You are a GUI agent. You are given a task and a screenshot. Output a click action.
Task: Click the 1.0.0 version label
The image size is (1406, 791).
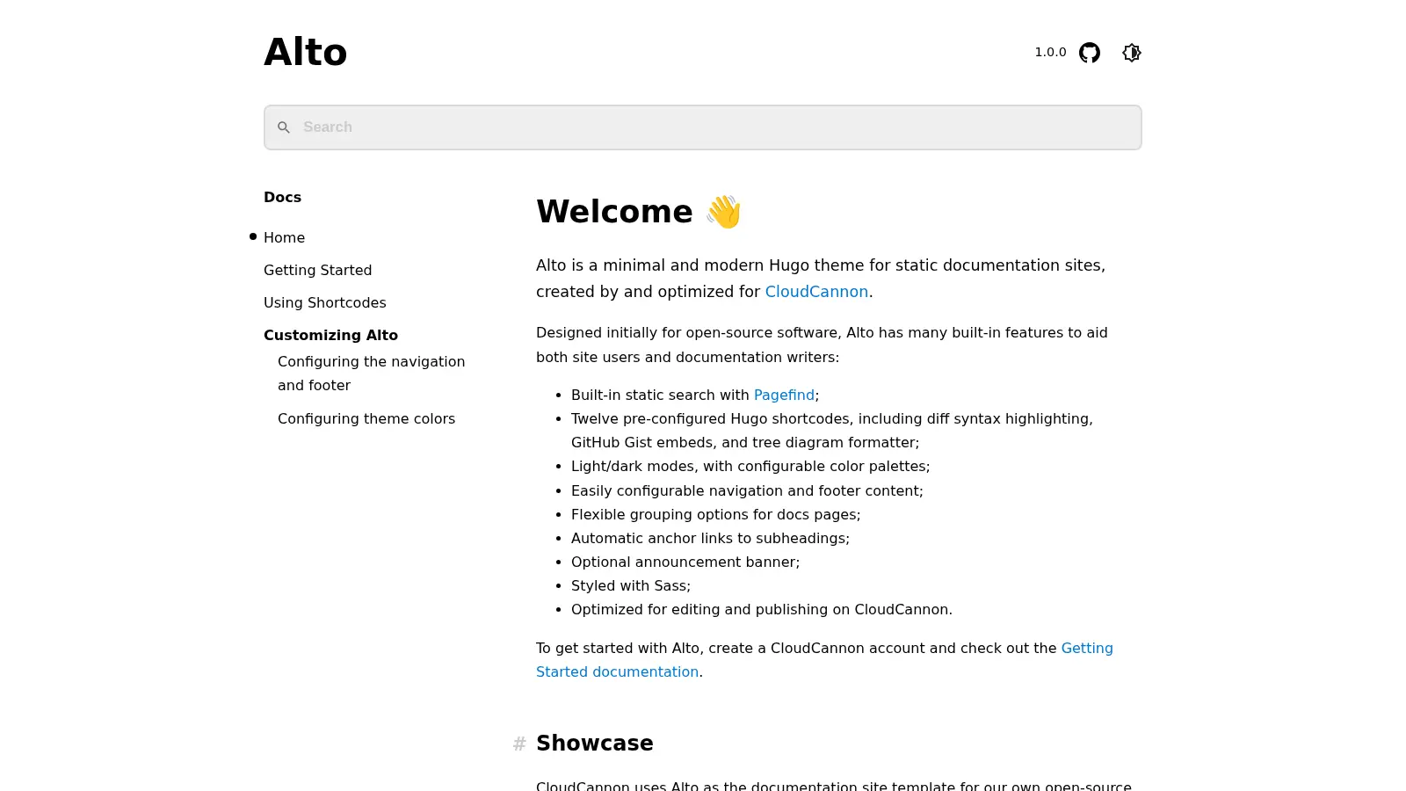[x=1050, y=52]
